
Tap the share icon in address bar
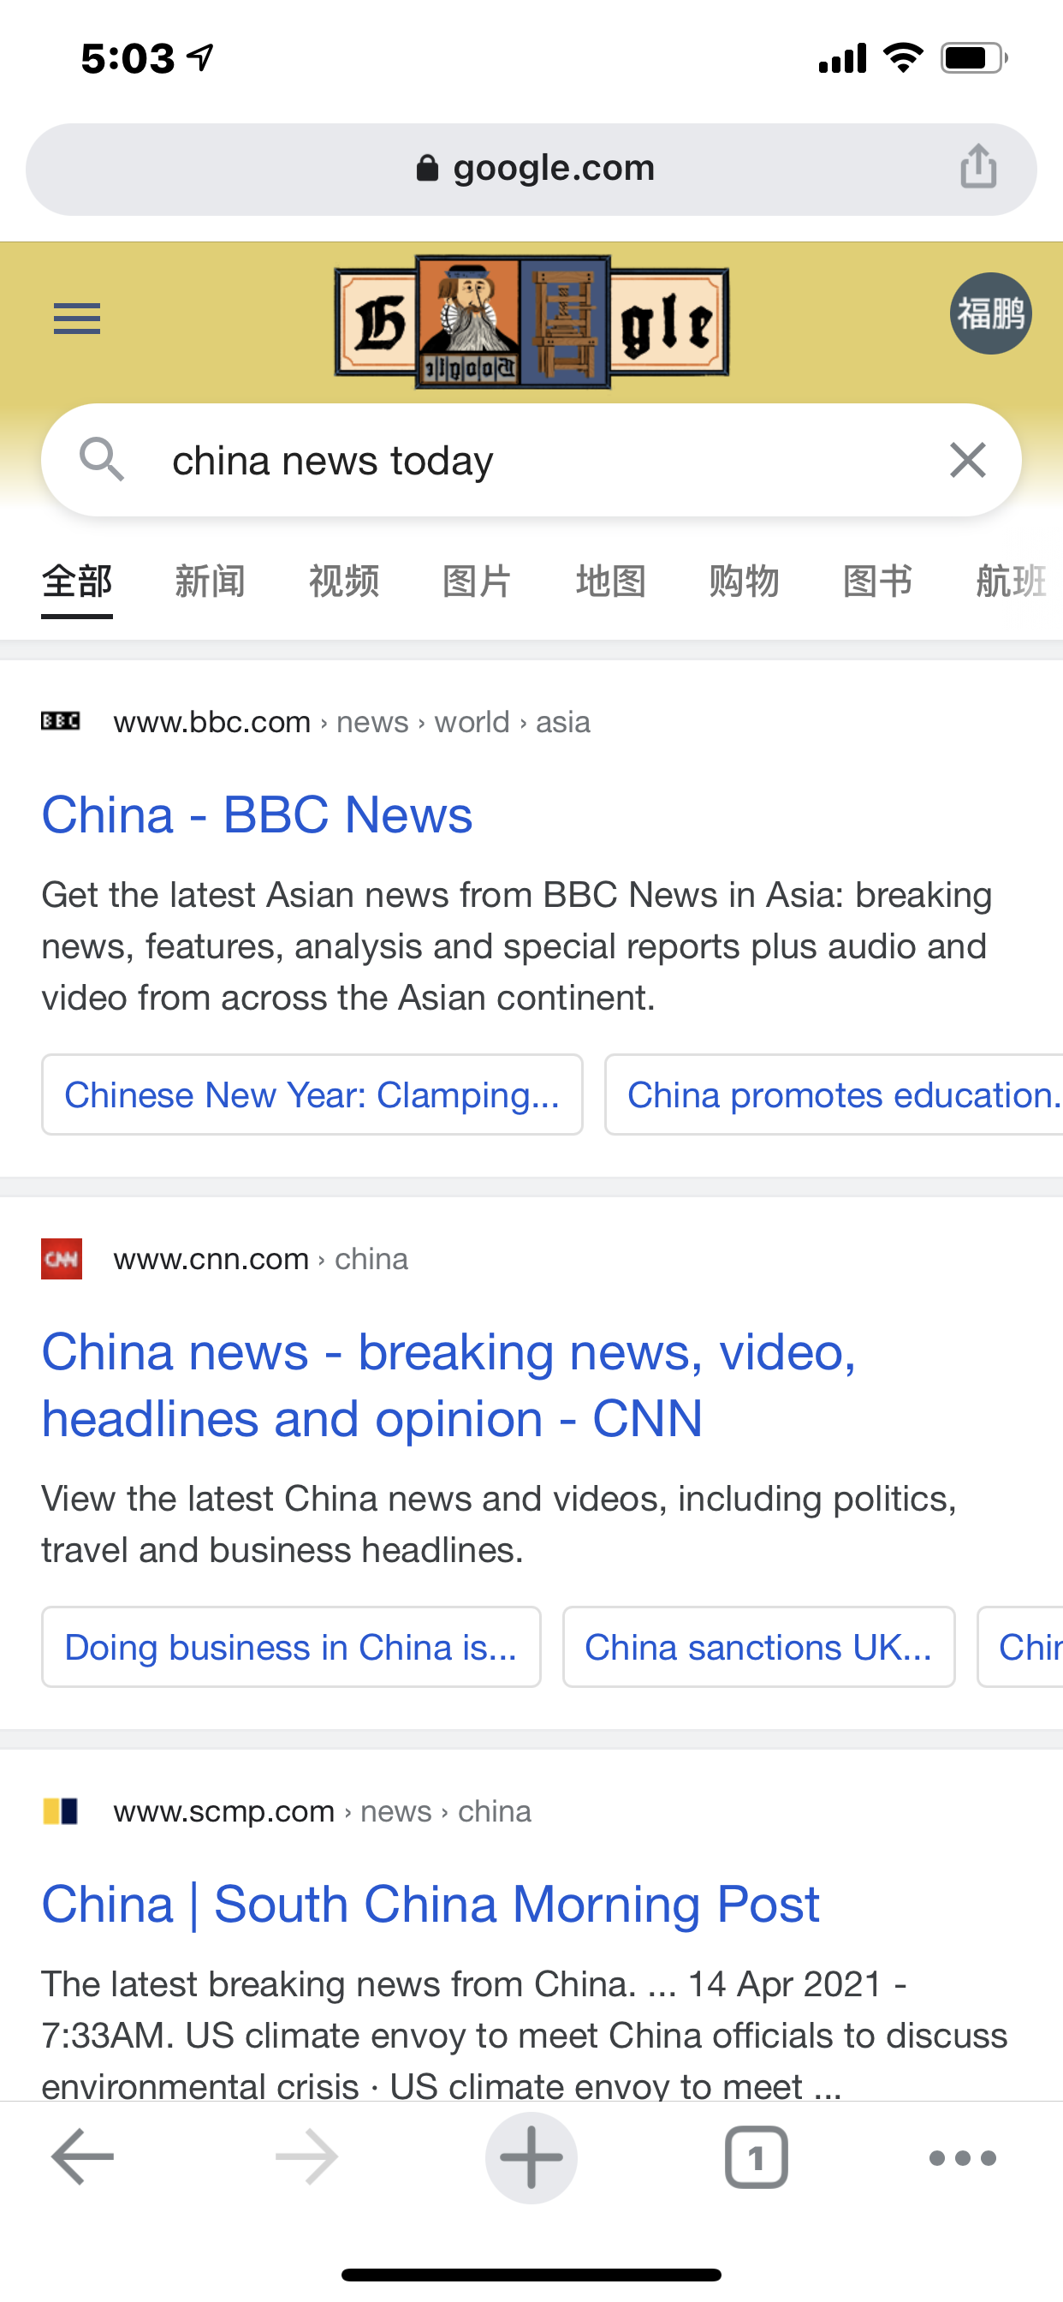[978, 166]
